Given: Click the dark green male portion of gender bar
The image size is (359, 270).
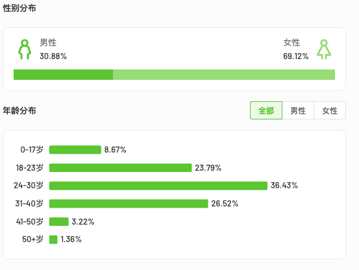Looking at the screenshot, I should pyautogui.click(x=63, y=75).
